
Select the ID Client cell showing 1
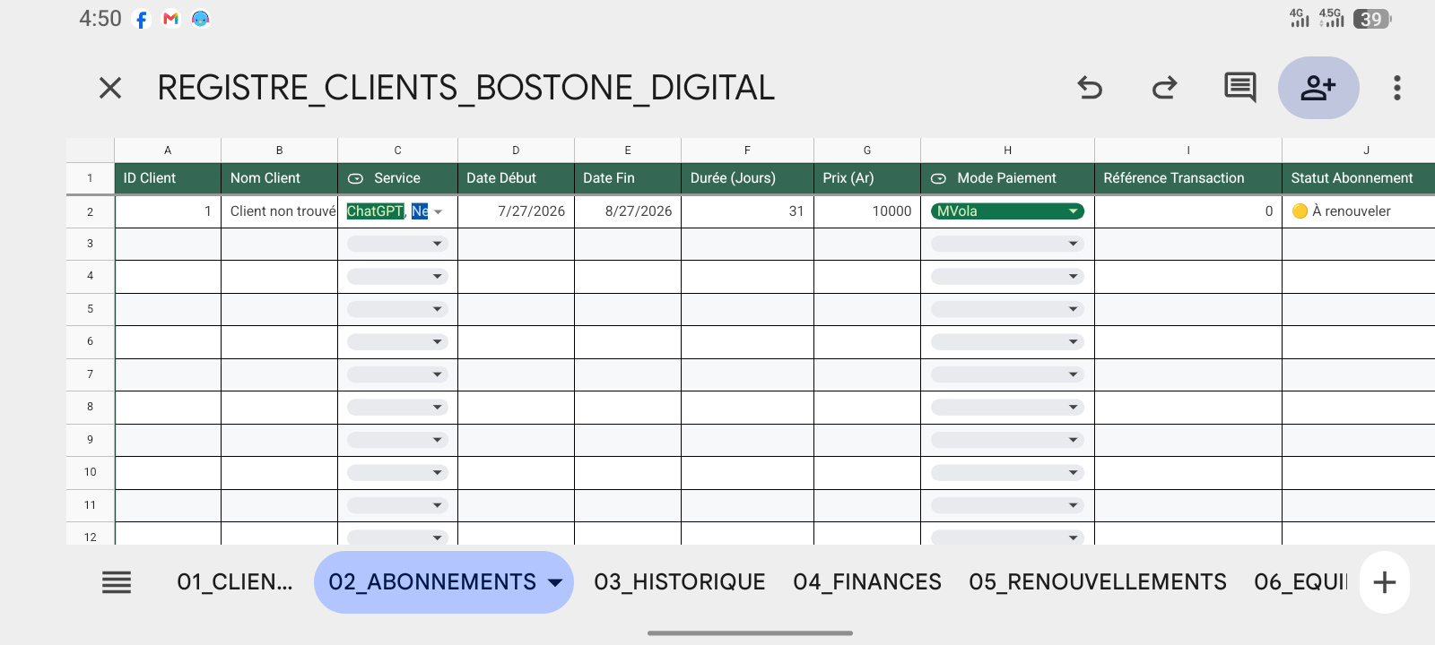click(168, 211)
